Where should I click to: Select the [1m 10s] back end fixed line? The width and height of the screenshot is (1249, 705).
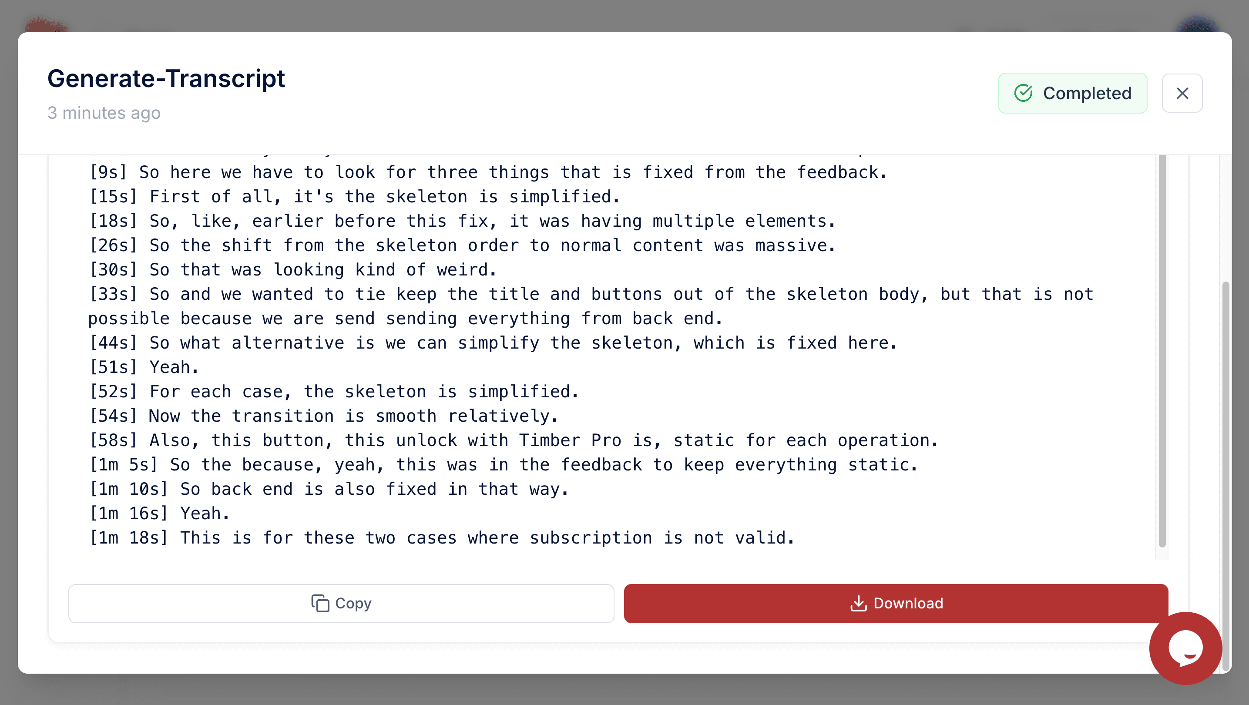click(x=328, y=489)
